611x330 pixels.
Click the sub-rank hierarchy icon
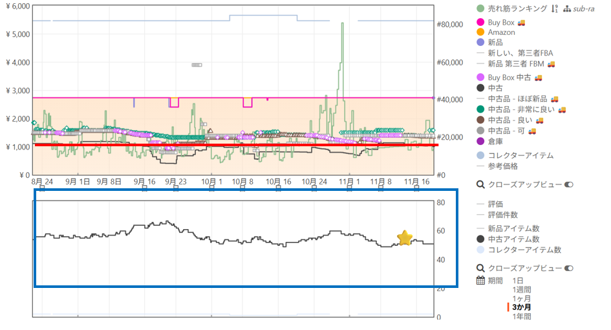pos(567,8)
